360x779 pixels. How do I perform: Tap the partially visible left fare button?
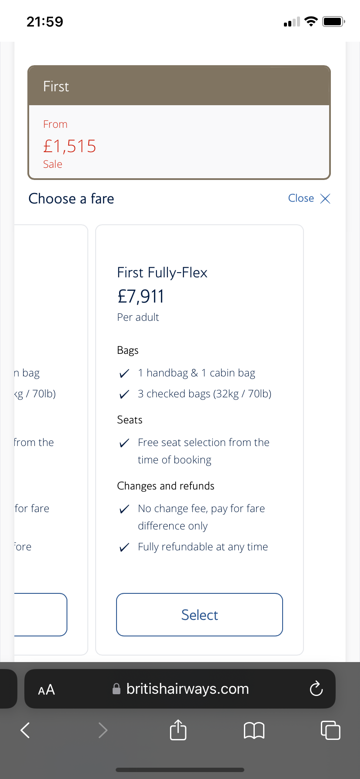[40, 615]
